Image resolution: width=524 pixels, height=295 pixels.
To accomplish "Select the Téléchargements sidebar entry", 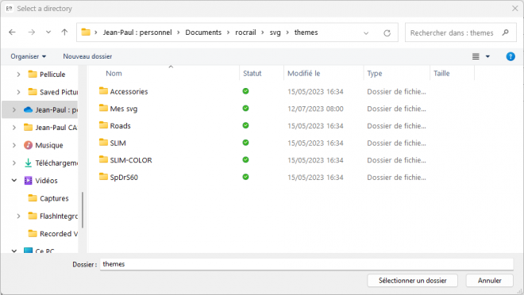I will tap(51, 163).
